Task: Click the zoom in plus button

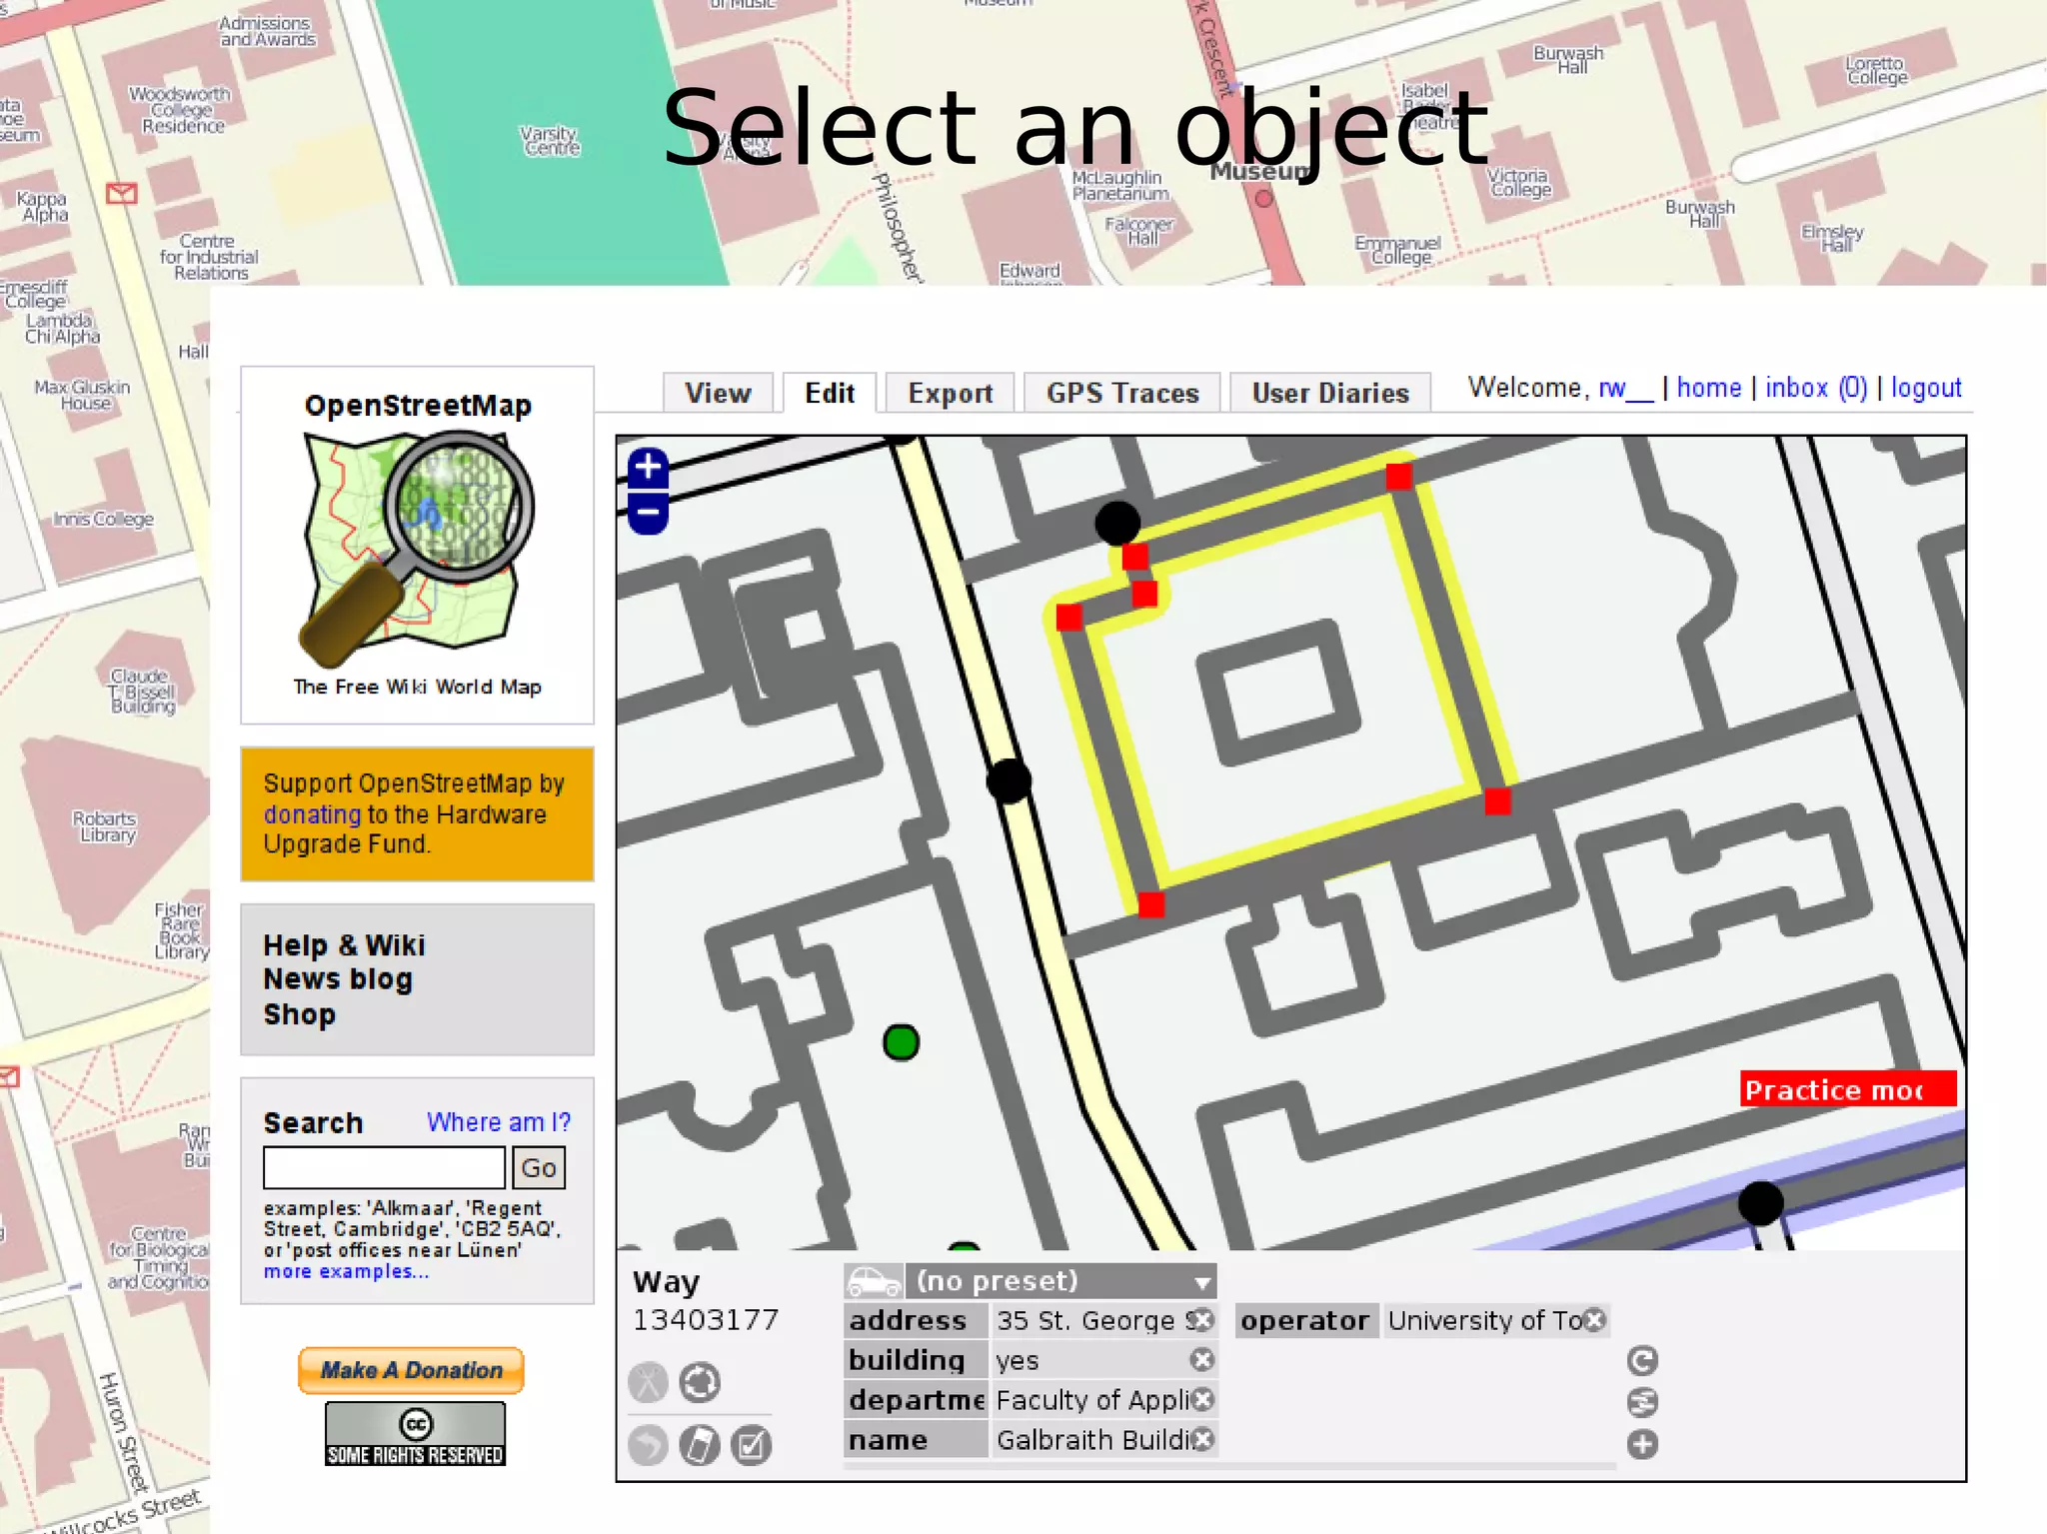Action: (648, 467)
